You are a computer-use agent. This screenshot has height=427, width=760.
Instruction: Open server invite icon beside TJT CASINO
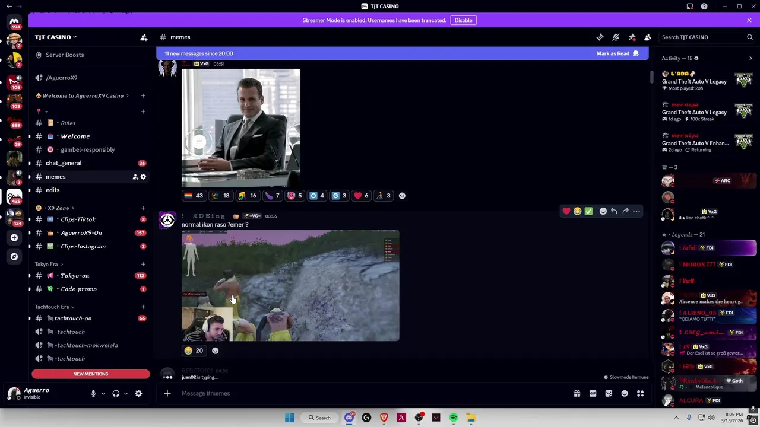[144, 37]
